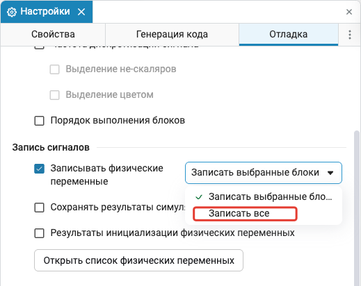Viewport: 361px width, 286px height.
Task: Click the vertical scrollbar on right edge
Action: (x=357, y=208)
